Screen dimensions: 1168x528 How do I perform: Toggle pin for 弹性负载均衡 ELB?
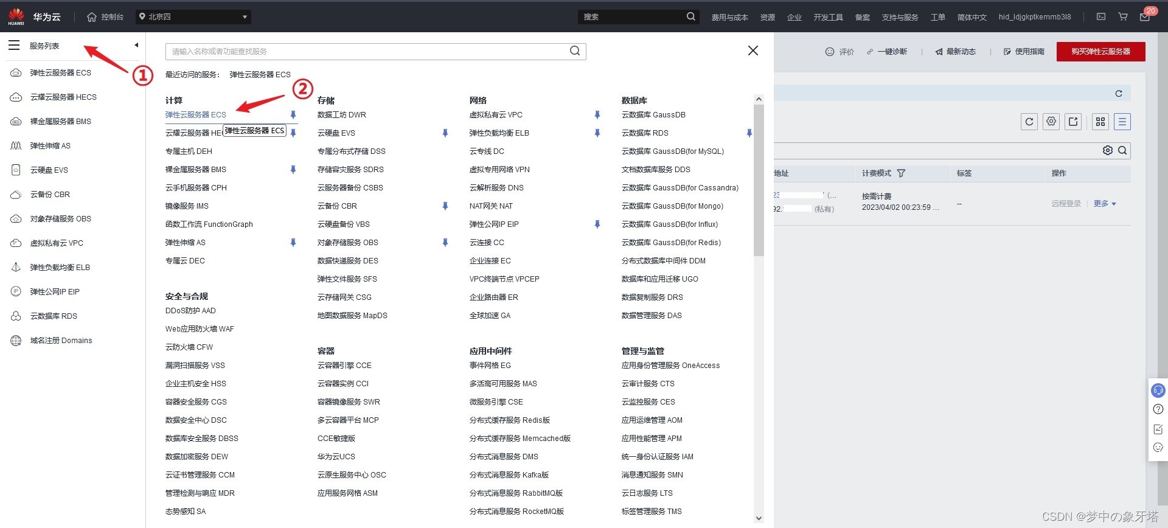(597, 133)
